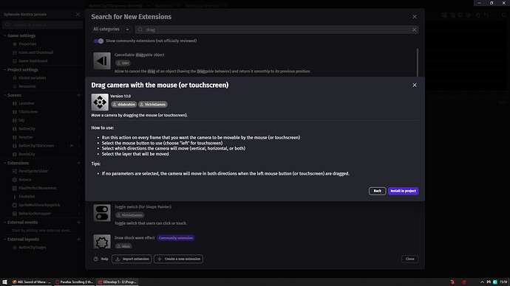
Task: Open Global variables
Action: [x=33, y=78]
